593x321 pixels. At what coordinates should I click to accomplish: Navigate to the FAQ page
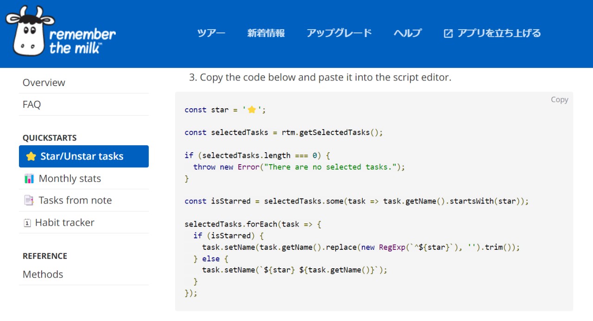[x=32, y=105]
